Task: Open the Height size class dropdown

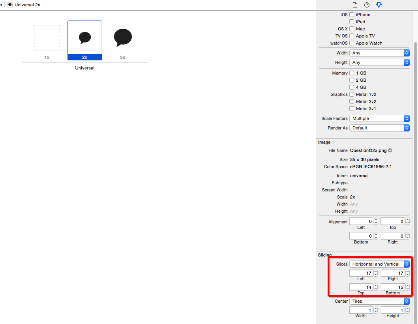Action: click(x=379, y=62)
